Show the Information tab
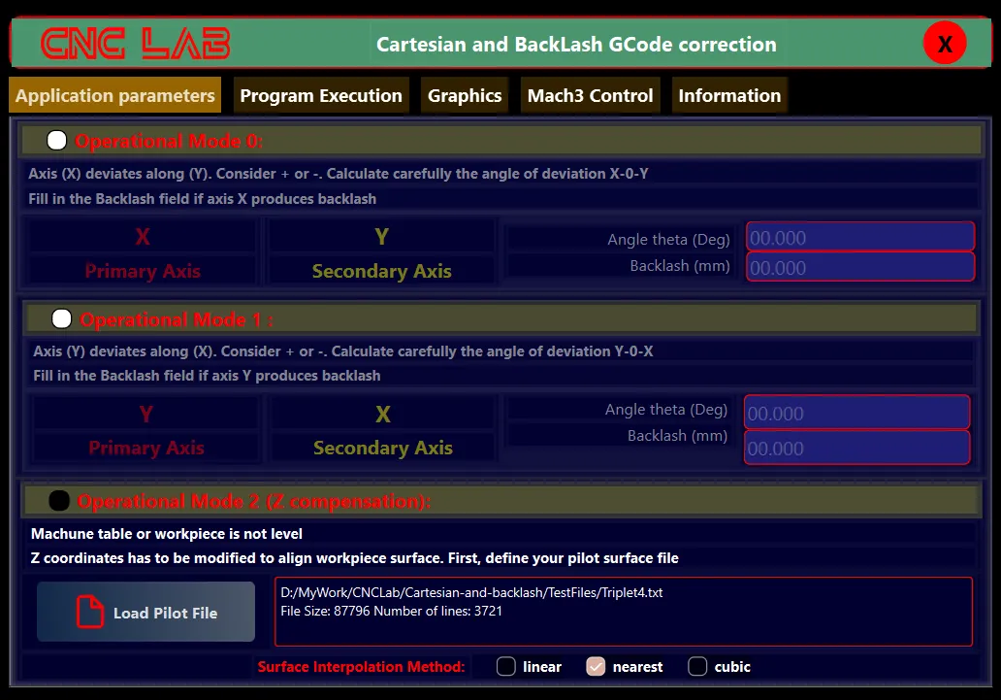The height and width of the screenshot is (700, 1001). pyautogui.click(x=729, y=95)
